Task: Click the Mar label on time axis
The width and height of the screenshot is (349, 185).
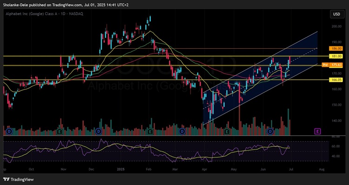Action: click(x=175, y=169)
